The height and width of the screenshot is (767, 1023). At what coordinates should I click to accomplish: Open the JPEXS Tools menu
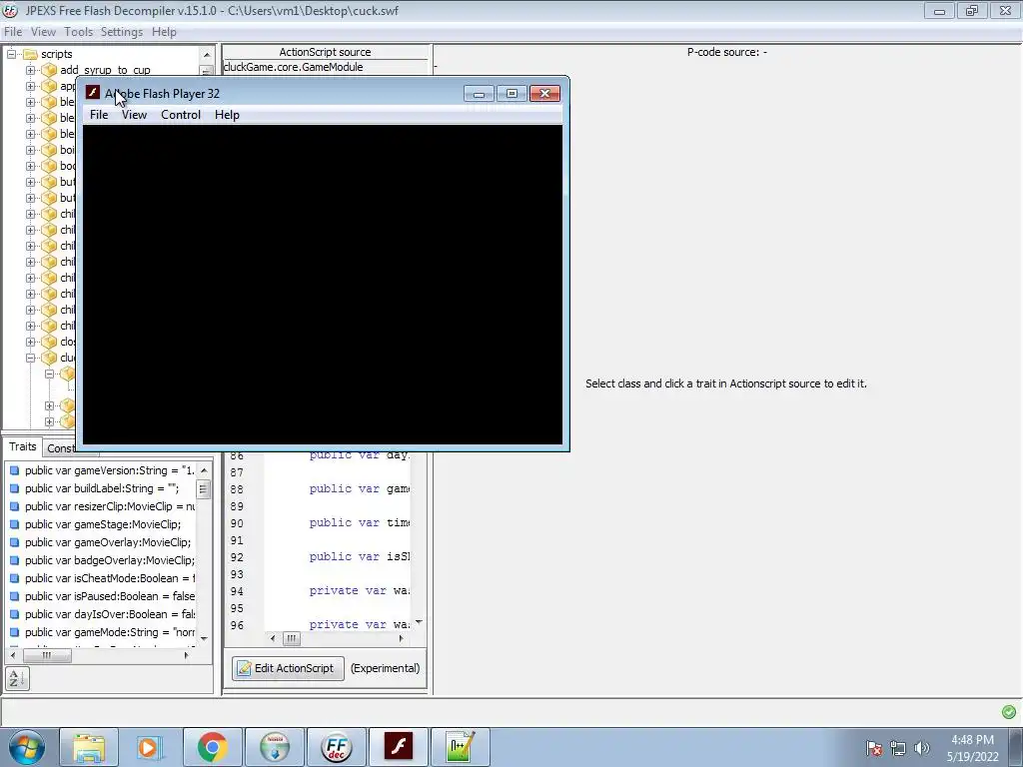coord(78,31)
